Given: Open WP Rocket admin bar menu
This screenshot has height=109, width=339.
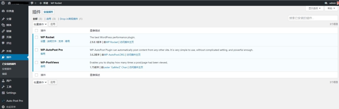Looking at the screenshot, I should click(56, 3).
